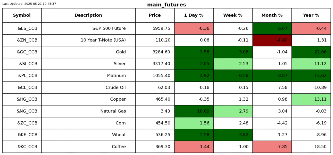Select the Price column header
The image size is (333, 155).
(155, 15)
